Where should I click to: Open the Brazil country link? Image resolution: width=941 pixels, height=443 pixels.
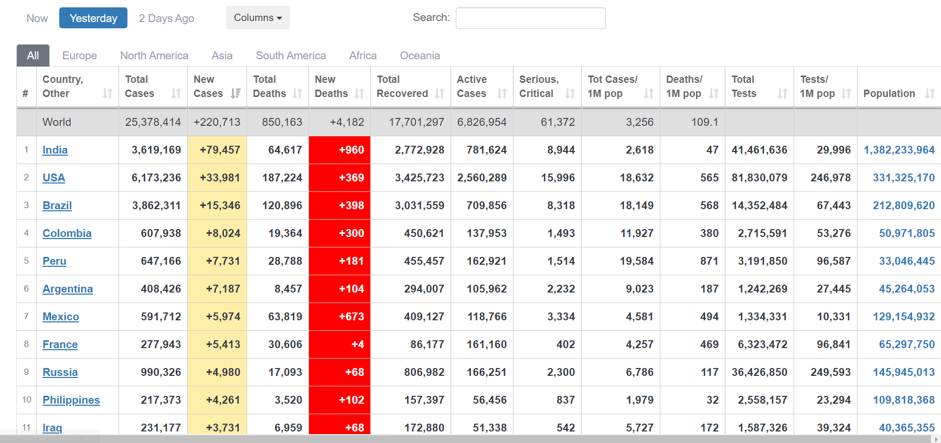tap(57, 206)
